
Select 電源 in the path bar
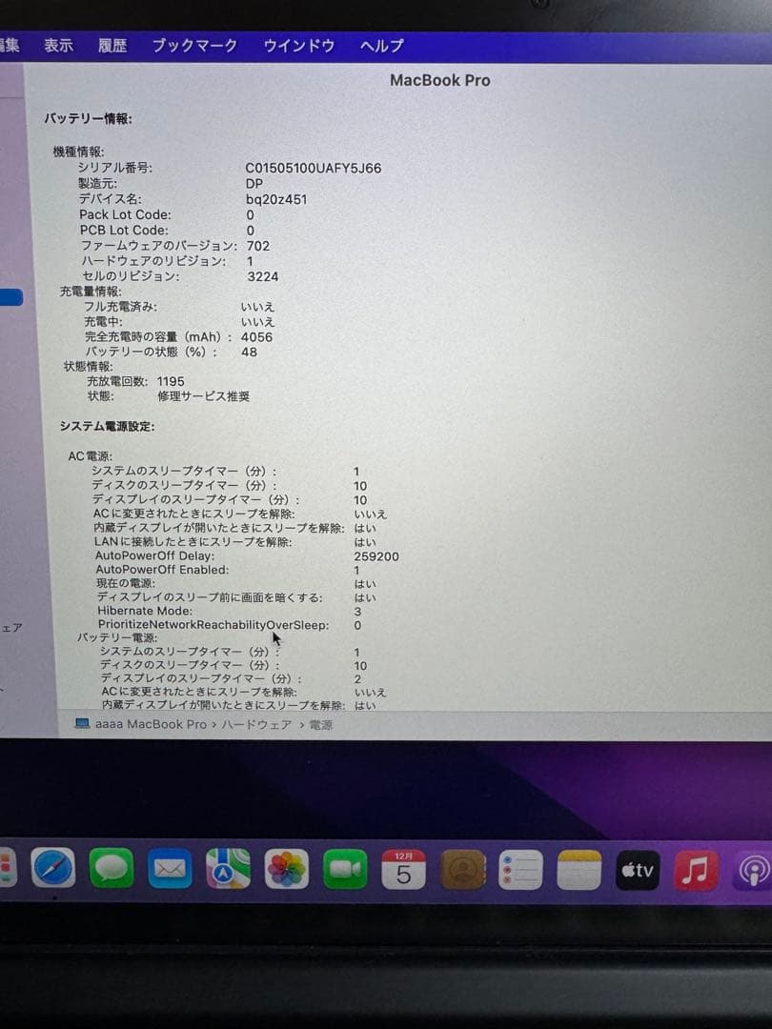click(320, 724)
